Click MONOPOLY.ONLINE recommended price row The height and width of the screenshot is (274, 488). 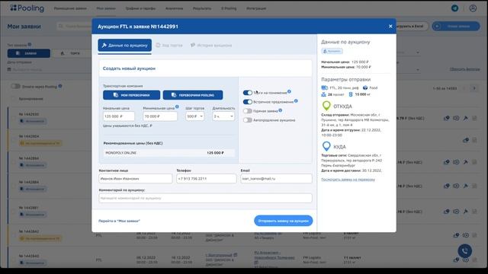click(169, 153)
